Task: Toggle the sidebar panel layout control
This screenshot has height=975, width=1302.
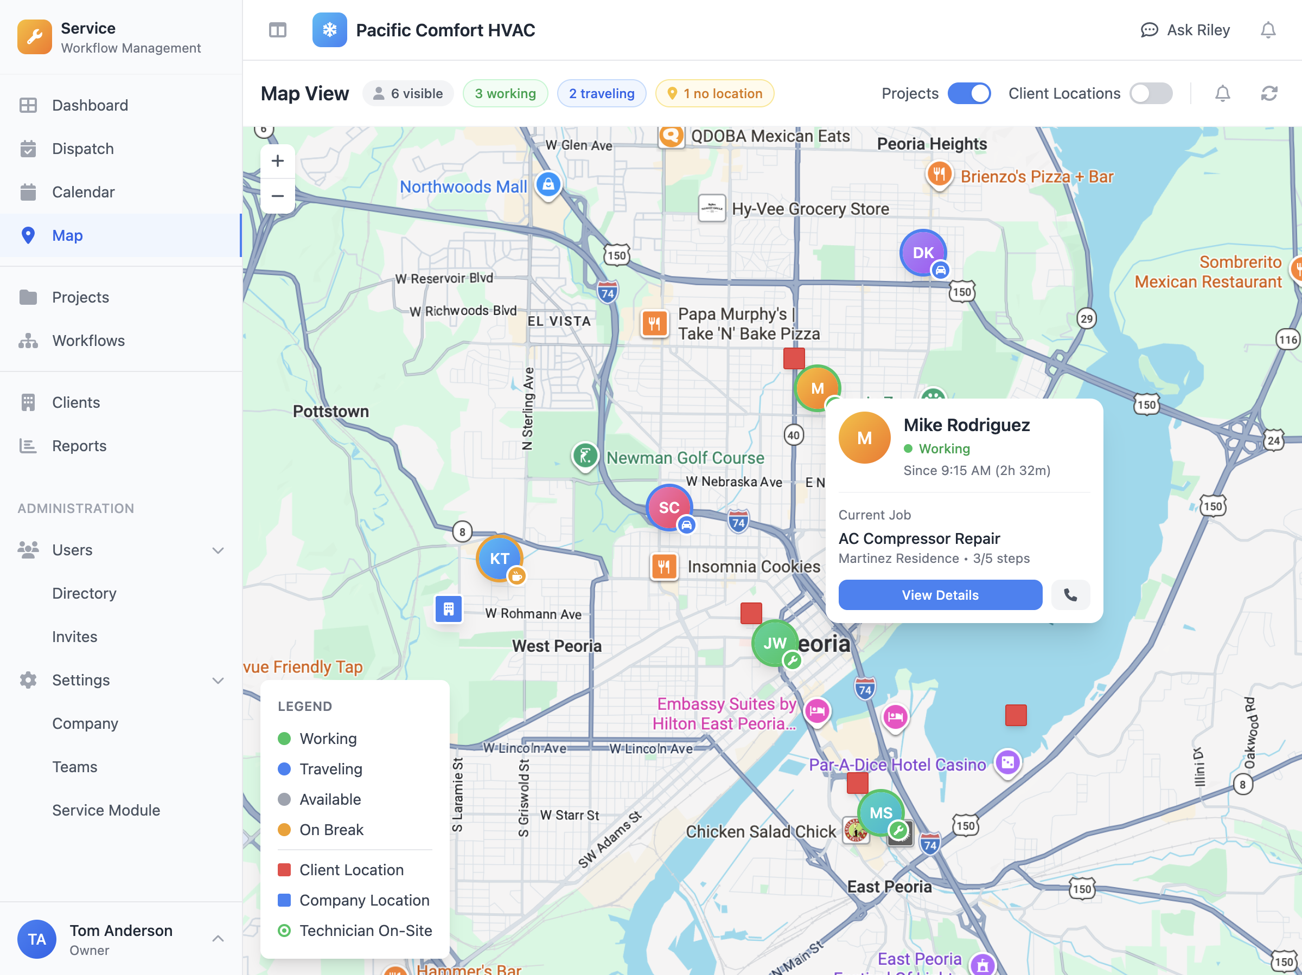Action: [x=277, y=29]
